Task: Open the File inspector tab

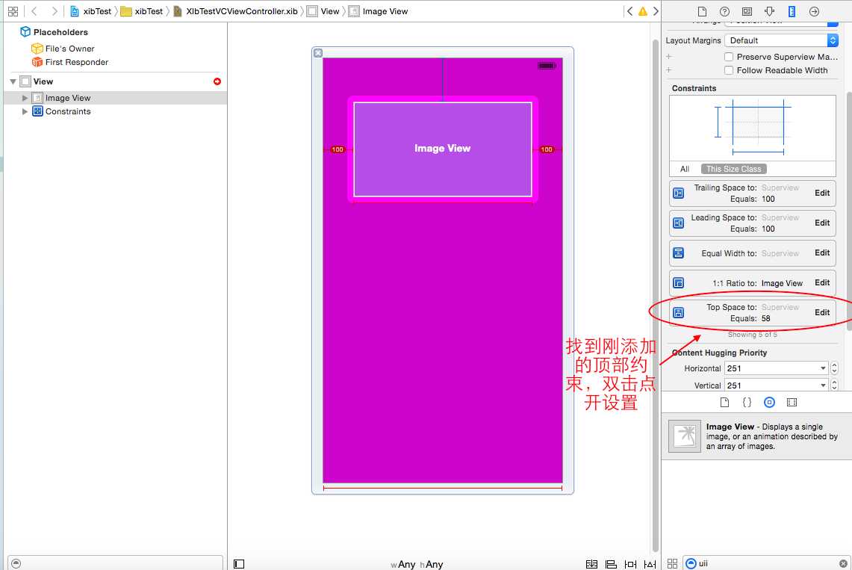Action: pos(702,11)
